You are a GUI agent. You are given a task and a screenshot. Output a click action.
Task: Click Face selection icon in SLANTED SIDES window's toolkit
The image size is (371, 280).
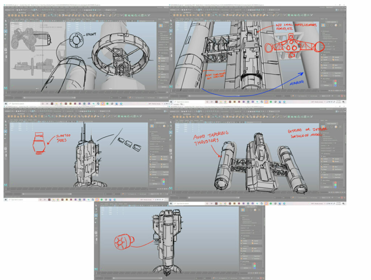point(164,126)
